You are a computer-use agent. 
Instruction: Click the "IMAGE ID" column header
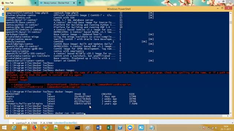pyautogui.click(x=80, y=94)
